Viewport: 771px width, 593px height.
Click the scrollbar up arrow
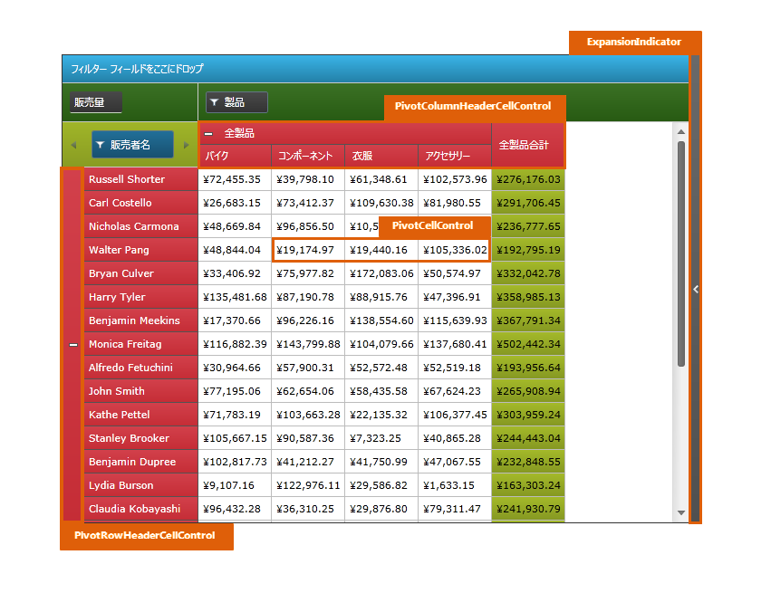click(x=681, y=132)
